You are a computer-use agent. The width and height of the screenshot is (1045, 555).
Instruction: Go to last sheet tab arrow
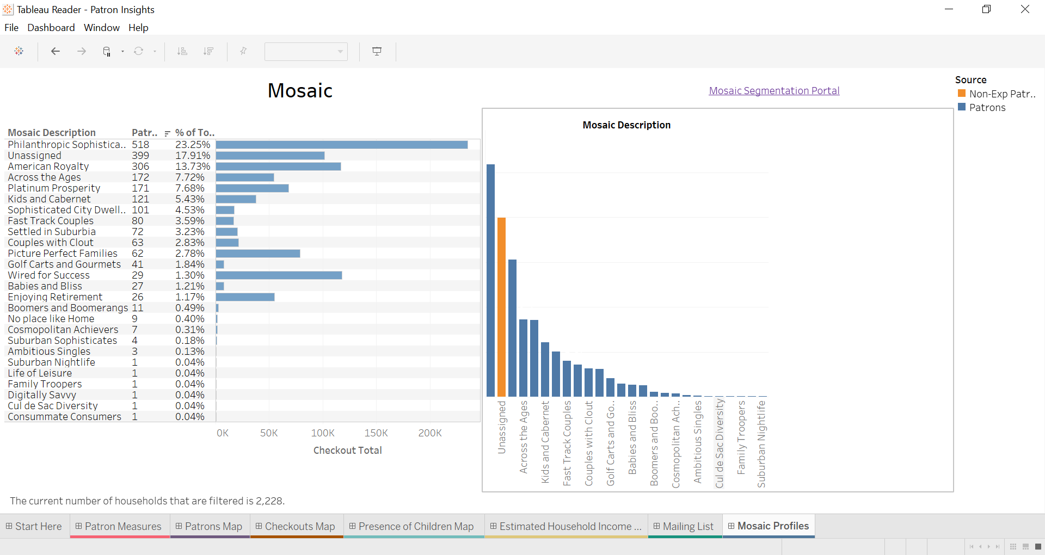998,547
